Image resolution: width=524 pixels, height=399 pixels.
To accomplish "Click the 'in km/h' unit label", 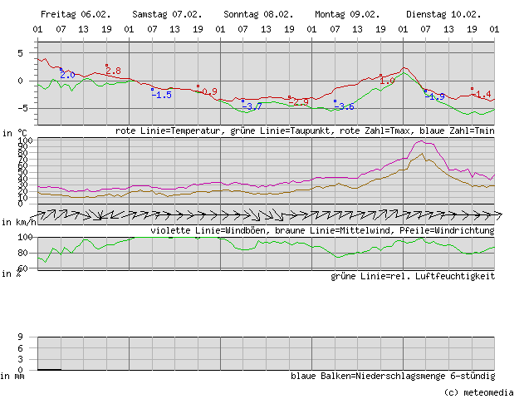I will point(19,222).
